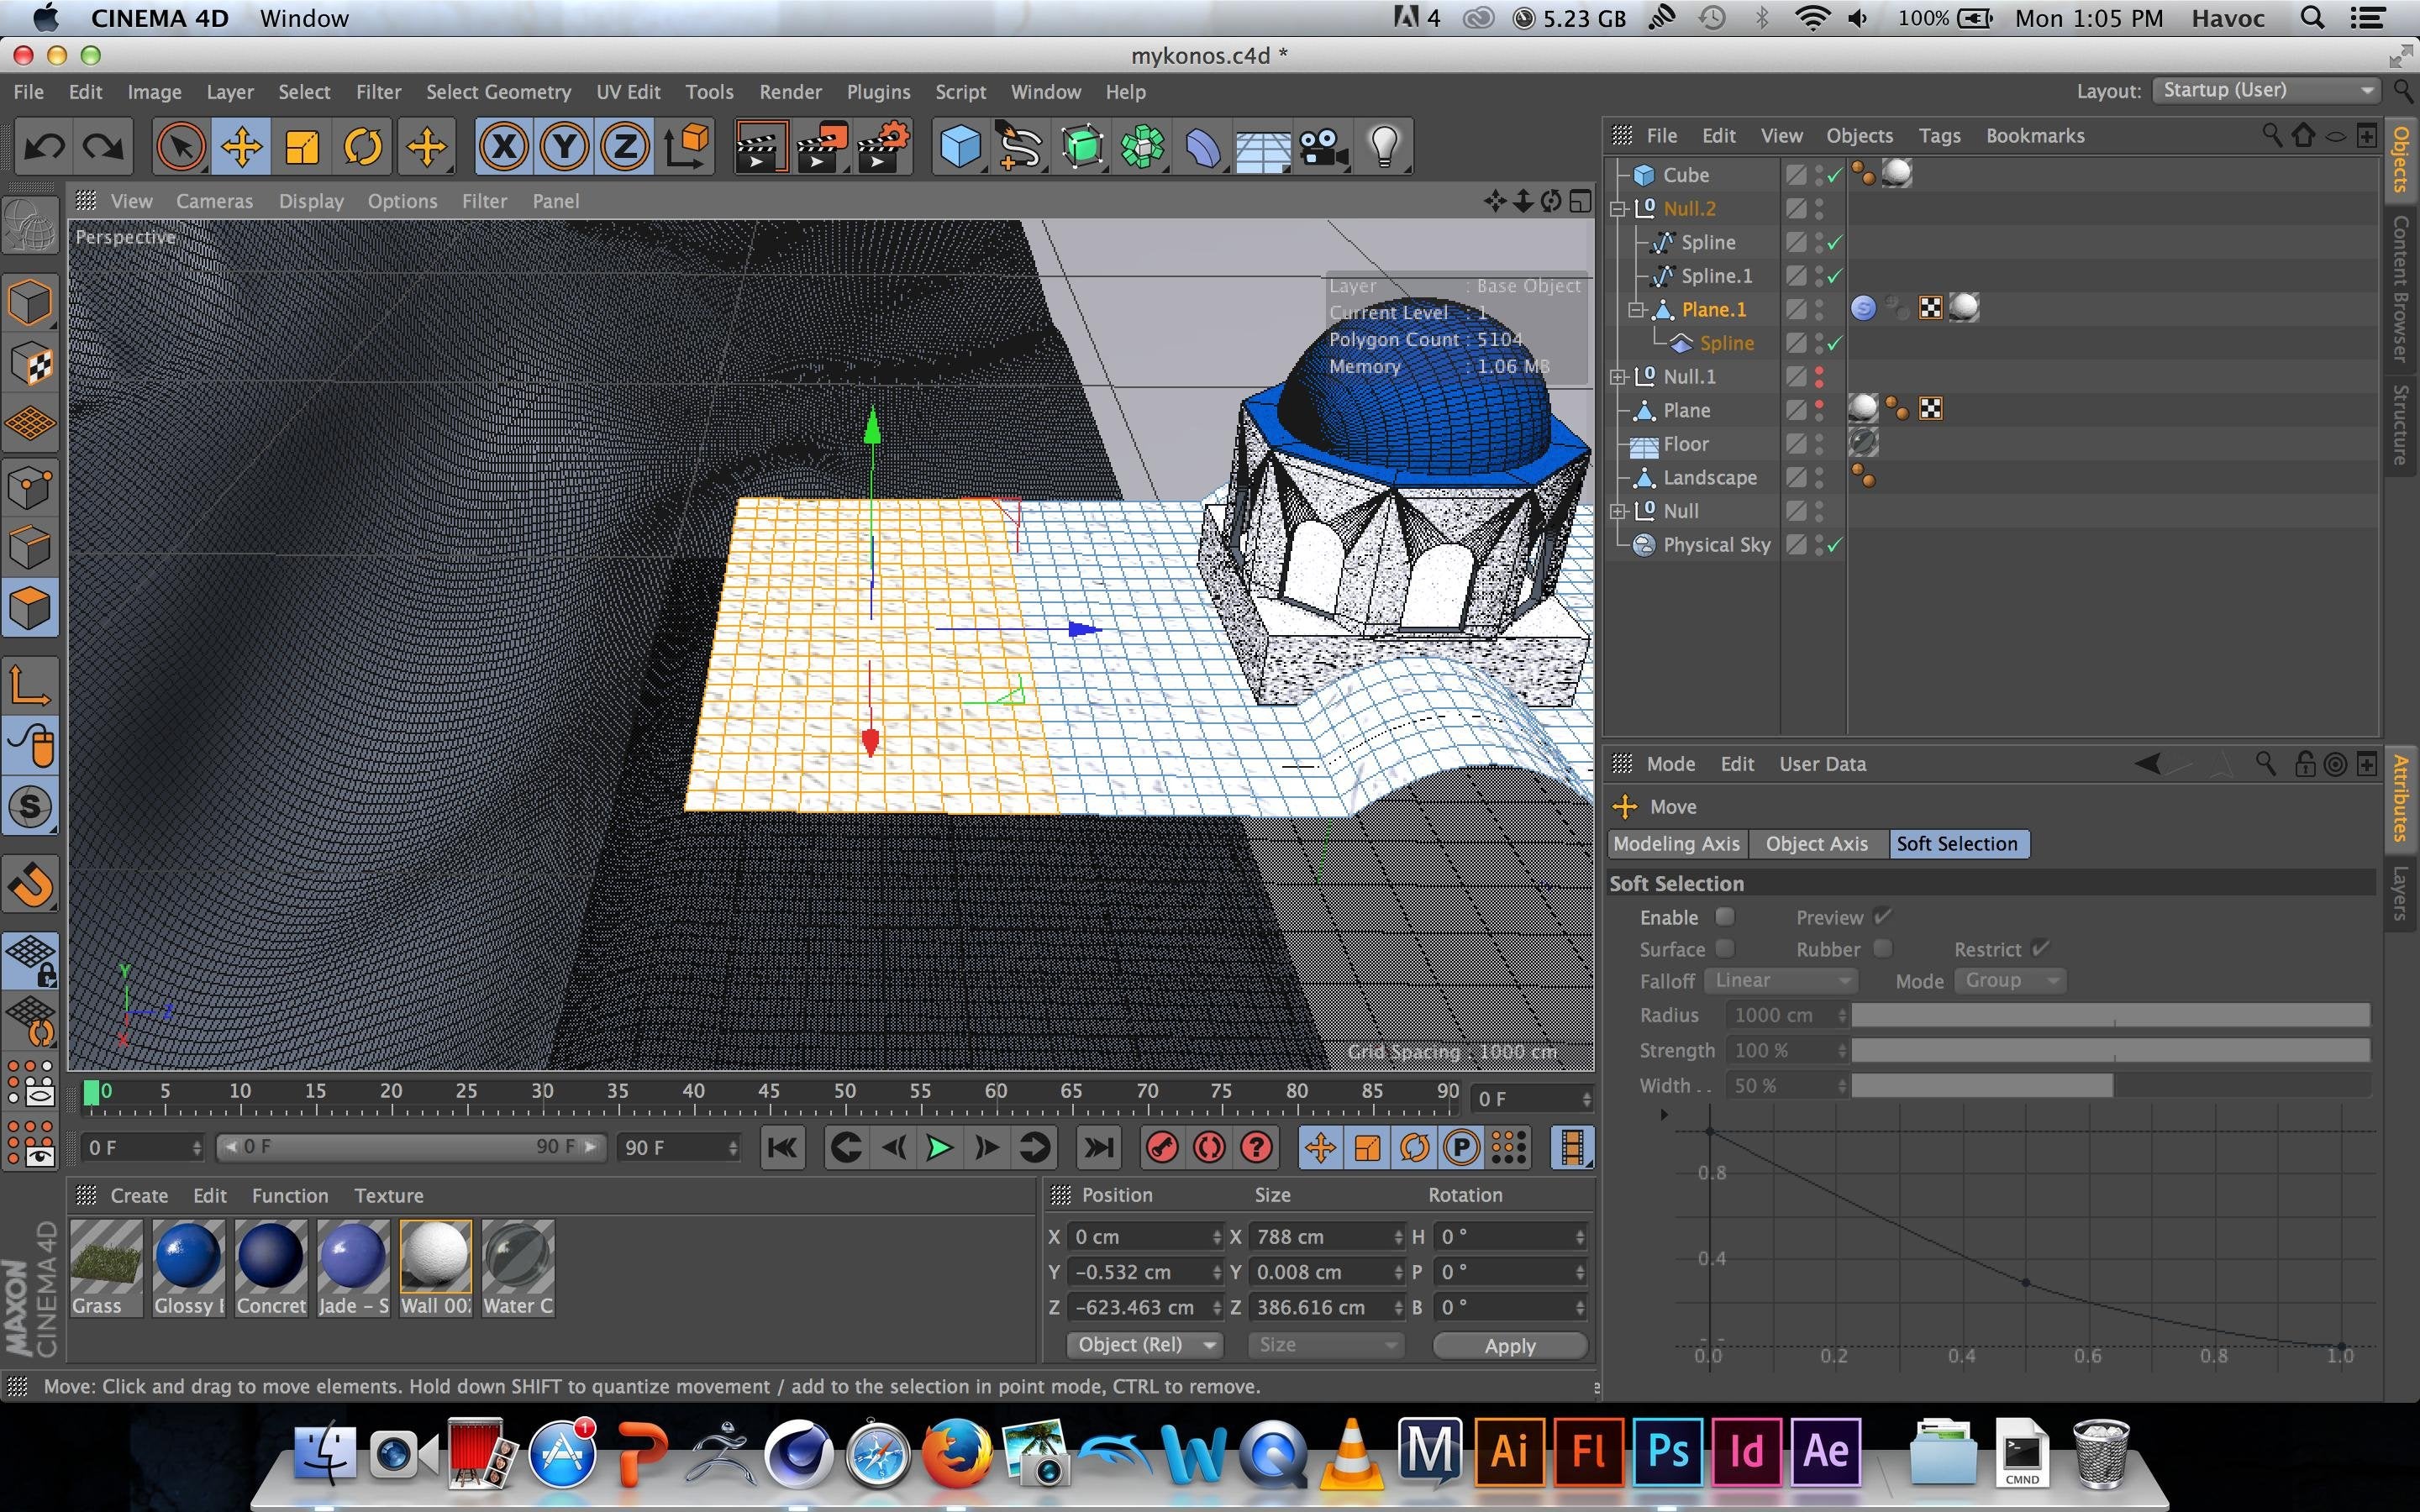Open the Falloff Linear dropdown
The width and height of the screenshot is (2420, 1512).
(1780, 981)
